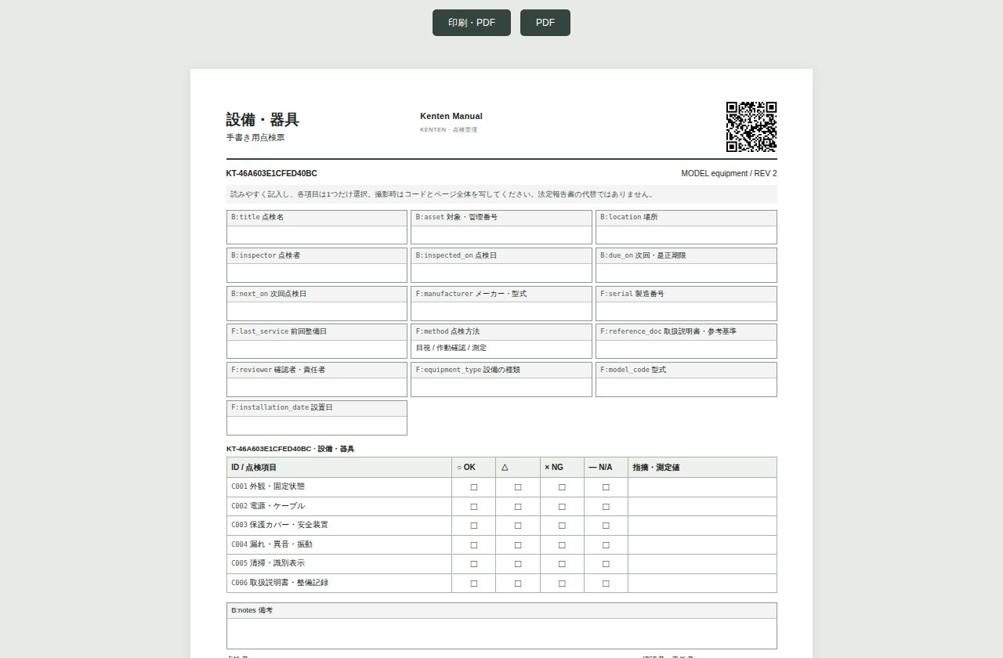Viewport: 1003px width, 658px height.
Task: Click 指摘・測定値 cell for C001 row
Action: 702,487
